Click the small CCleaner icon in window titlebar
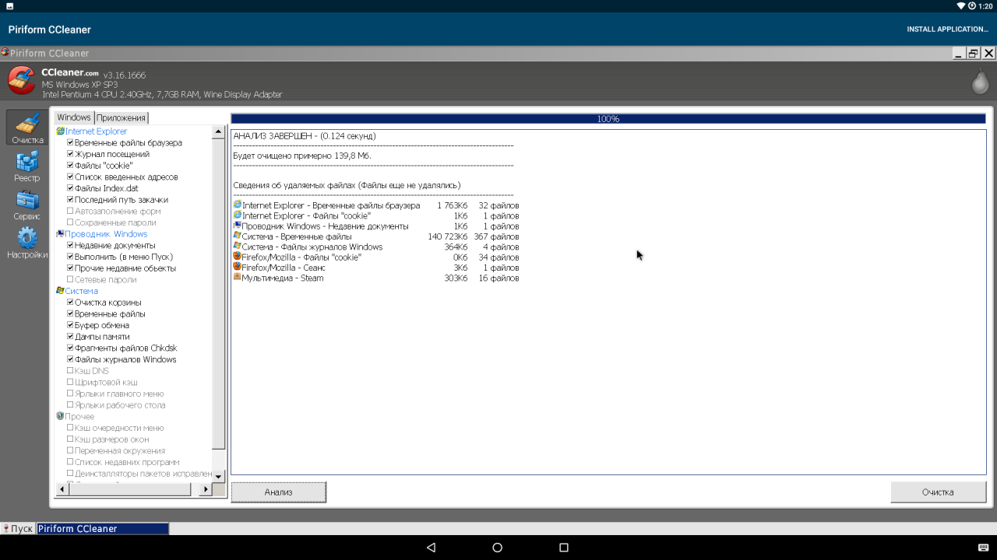This screenshot has height=560, width=997. coord(5,53)
